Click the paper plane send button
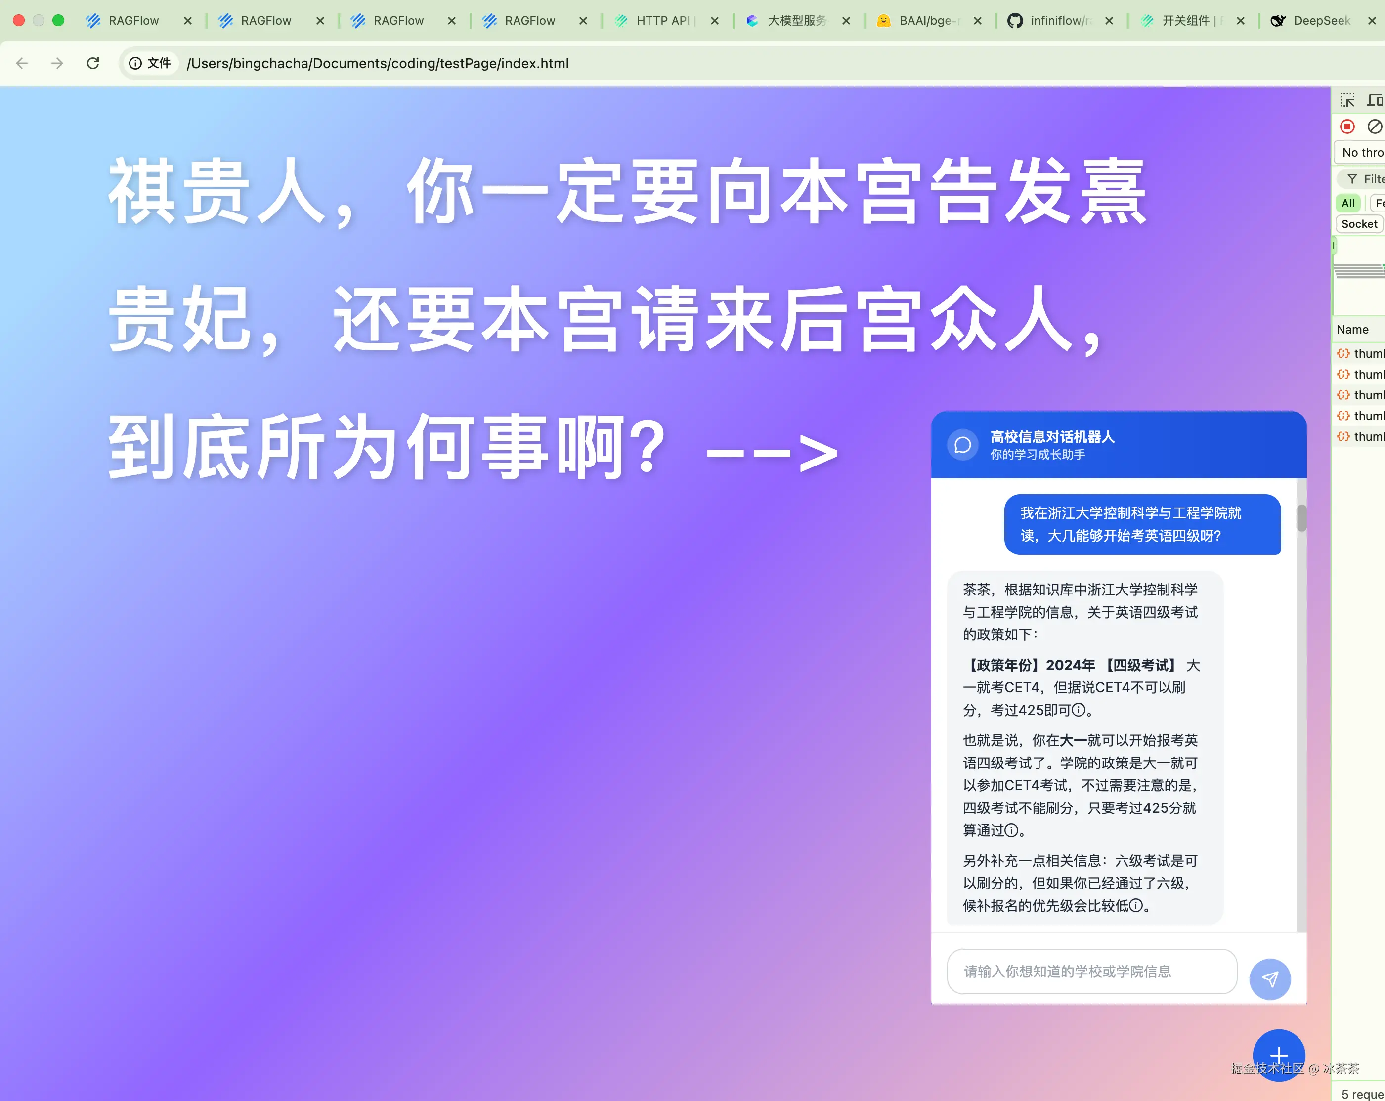Image resolution: width=1385 pixels, height=1101 pixels. tap(1269, 979)
